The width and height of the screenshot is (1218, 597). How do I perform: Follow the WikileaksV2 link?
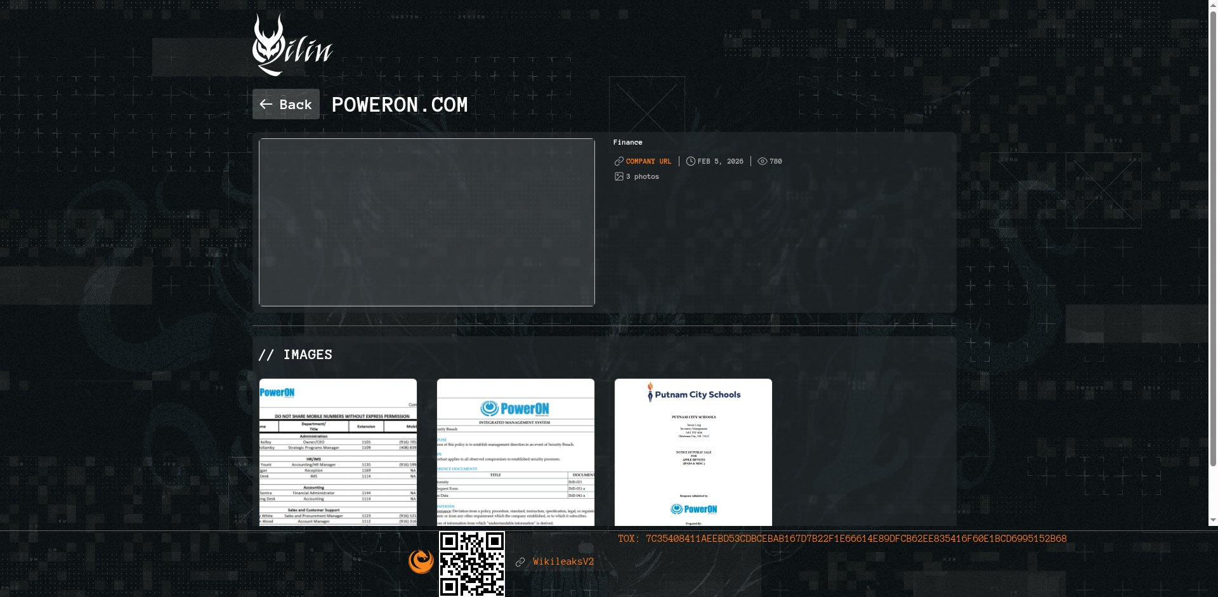coord(563,561)
